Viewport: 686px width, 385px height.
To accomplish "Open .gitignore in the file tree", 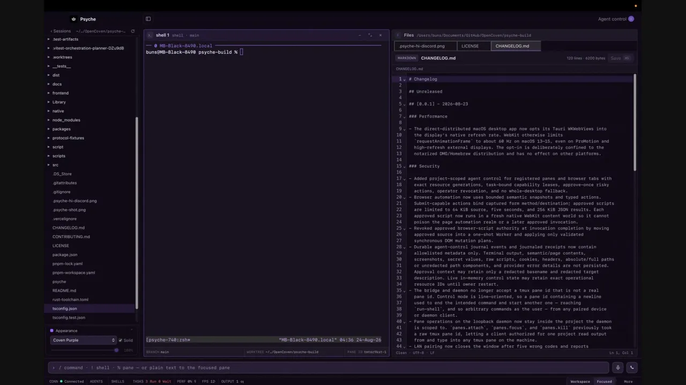I will 62,192.
